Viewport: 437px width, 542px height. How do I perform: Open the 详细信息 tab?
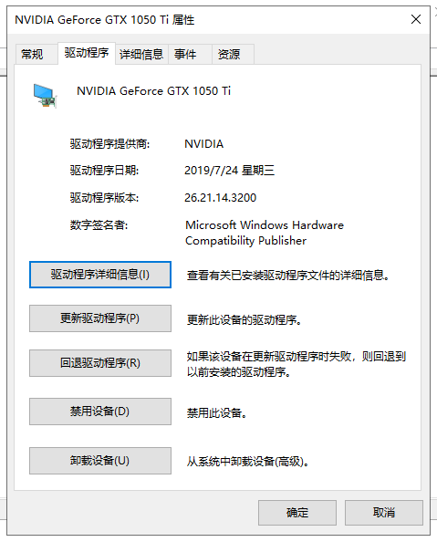(x=141, y=54)
